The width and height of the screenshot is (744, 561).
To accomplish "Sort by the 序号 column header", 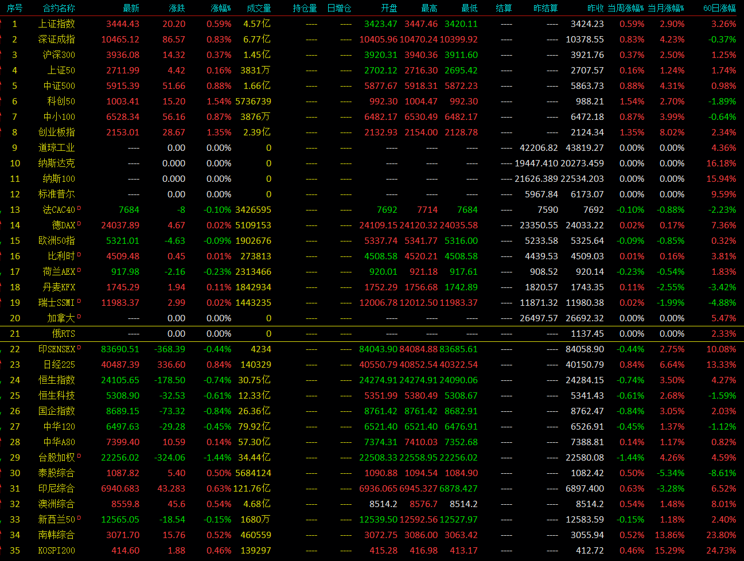I will 15,8.
